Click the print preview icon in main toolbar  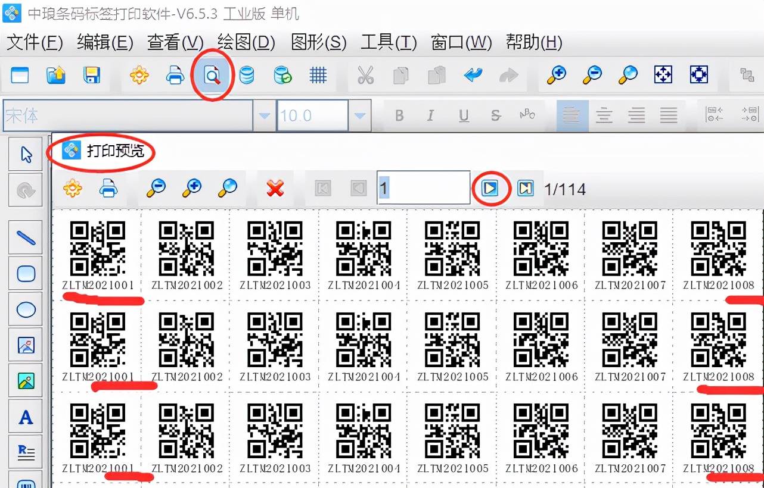pyautogui.click(x=212, y=75)
